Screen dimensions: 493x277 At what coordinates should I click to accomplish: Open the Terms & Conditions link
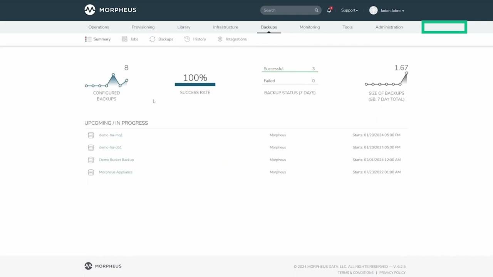click(x=355, y=273)
